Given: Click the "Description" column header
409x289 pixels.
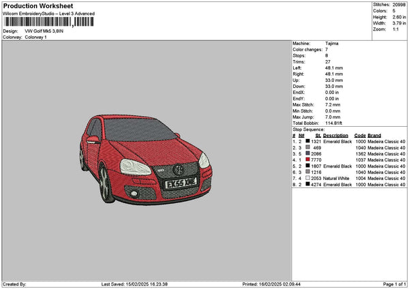Looking at the screenshot, I should [x=335, y=136].
